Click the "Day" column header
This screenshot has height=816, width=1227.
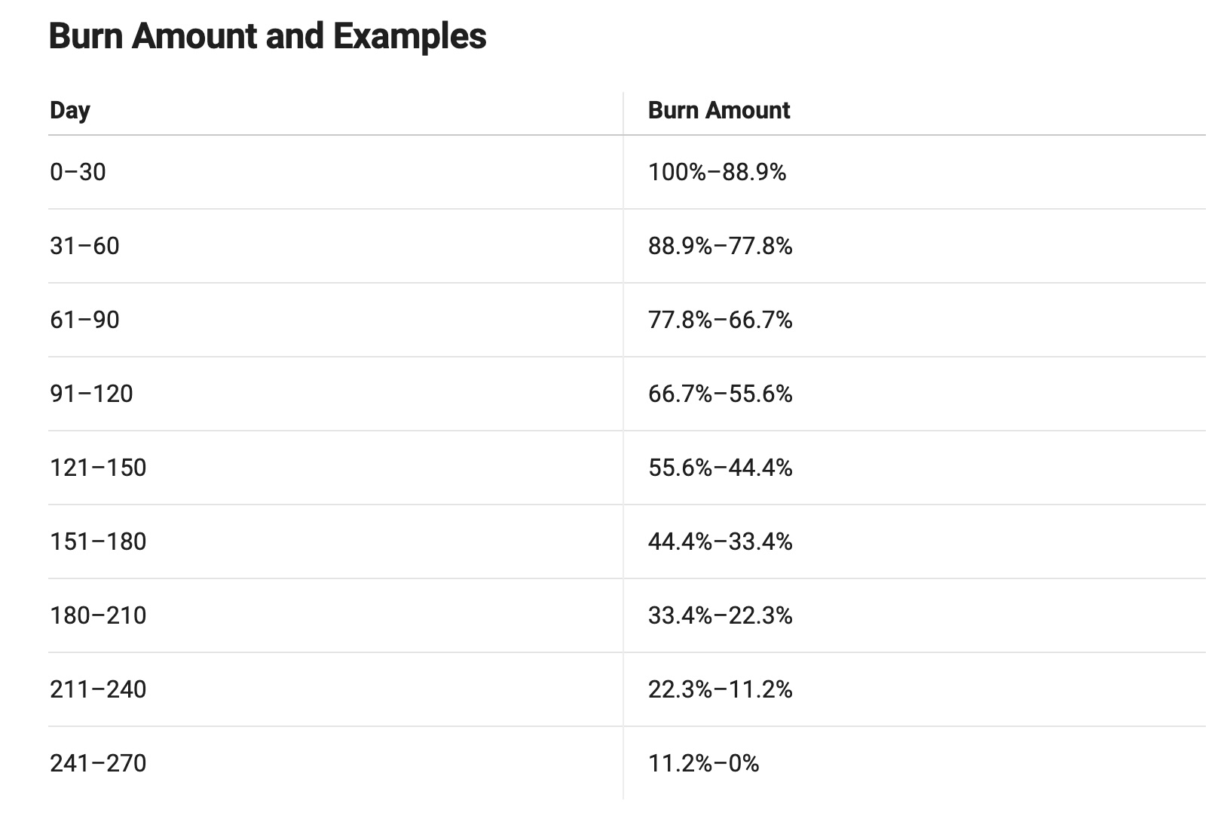70,110
